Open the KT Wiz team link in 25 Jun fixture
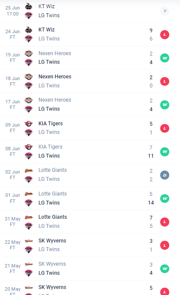The height and width of the screenshot is (295, 180). point(47,6)
